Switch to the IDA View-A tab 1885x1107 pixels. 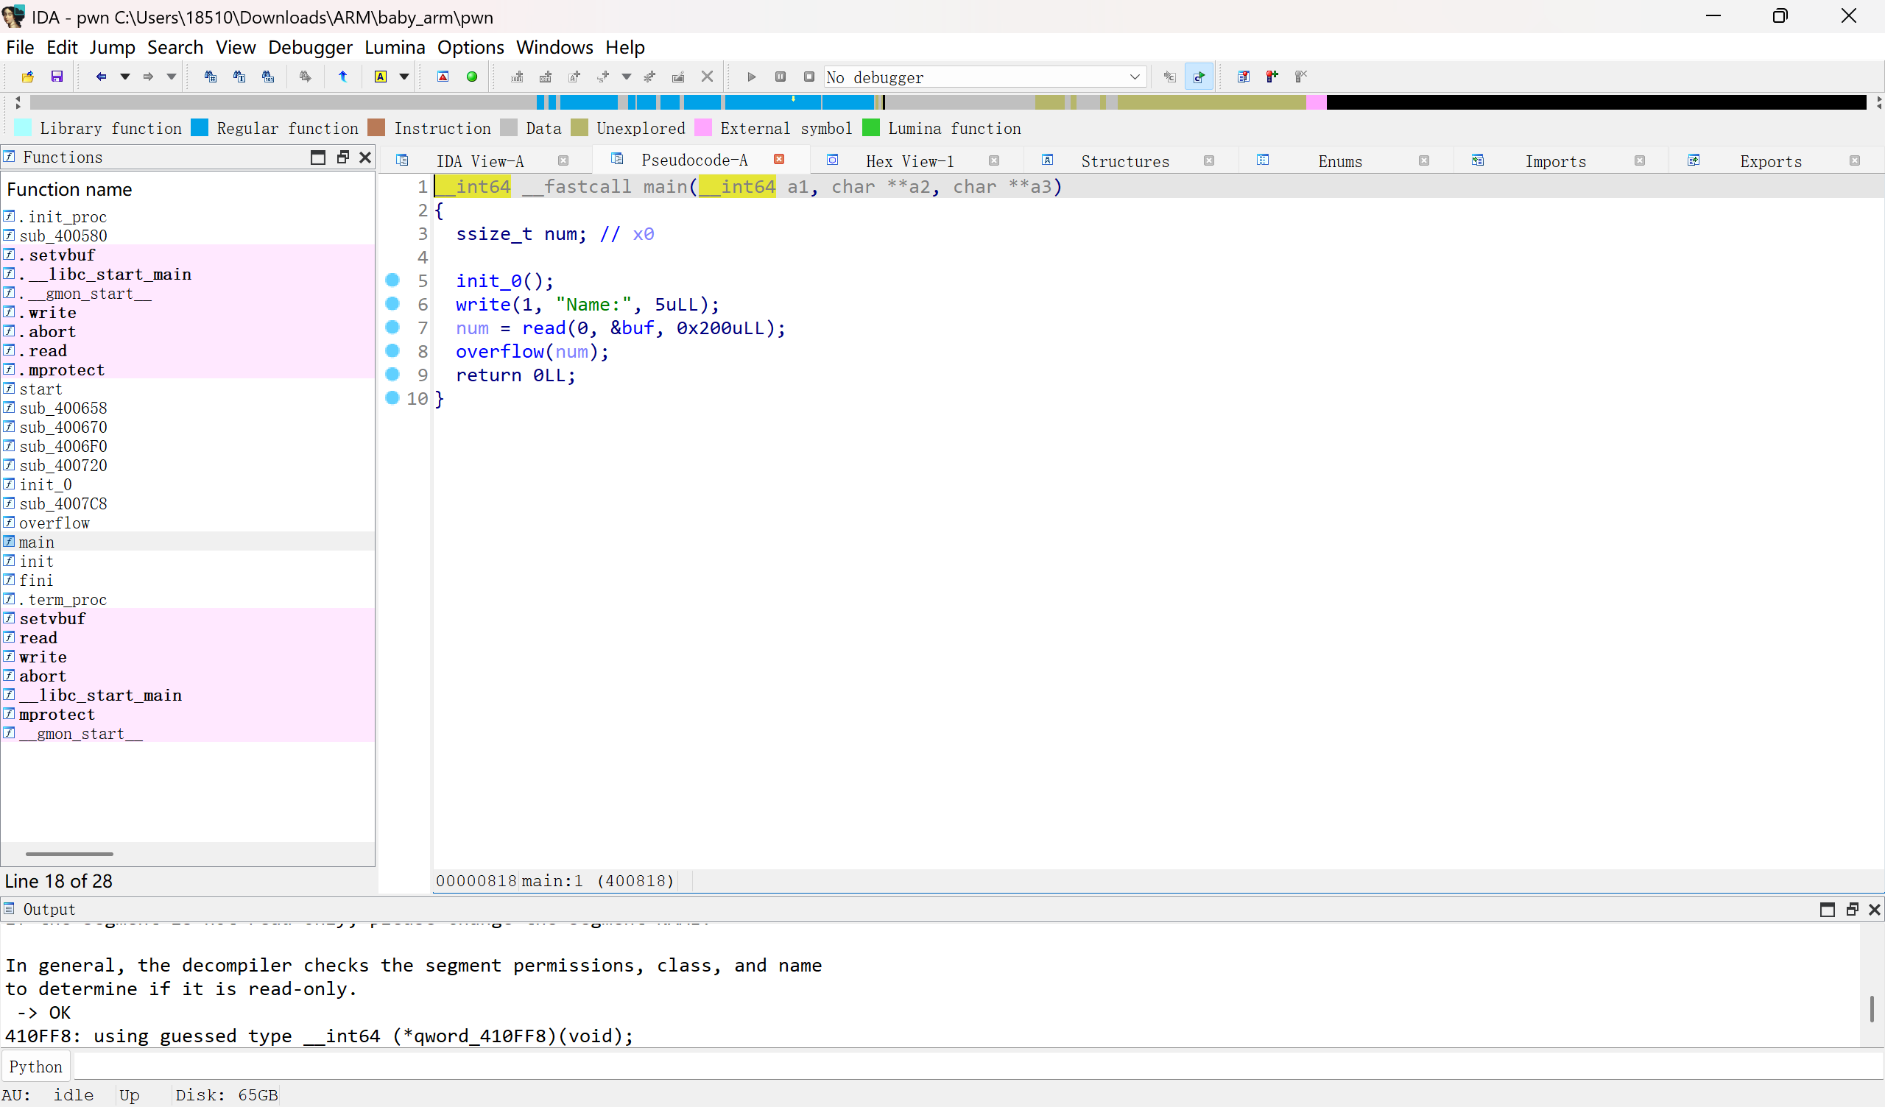pos(479,160)
